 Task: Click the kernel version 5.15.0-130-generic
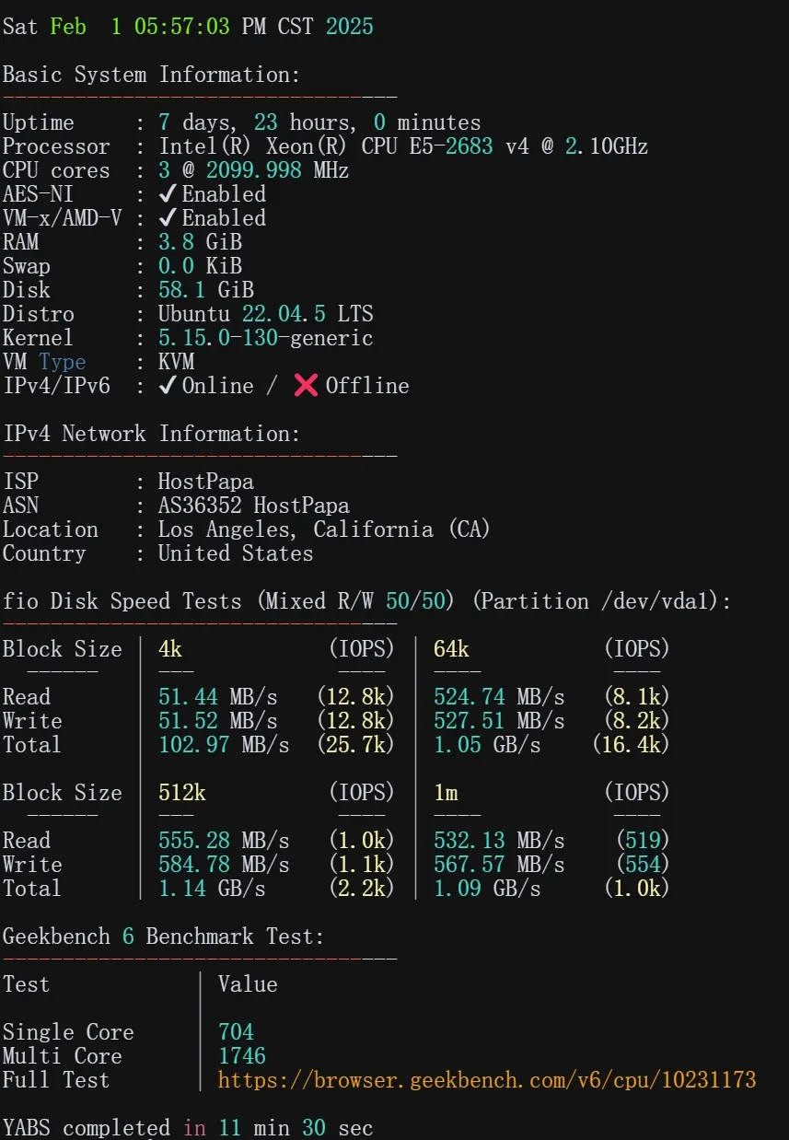click(266, 338)
